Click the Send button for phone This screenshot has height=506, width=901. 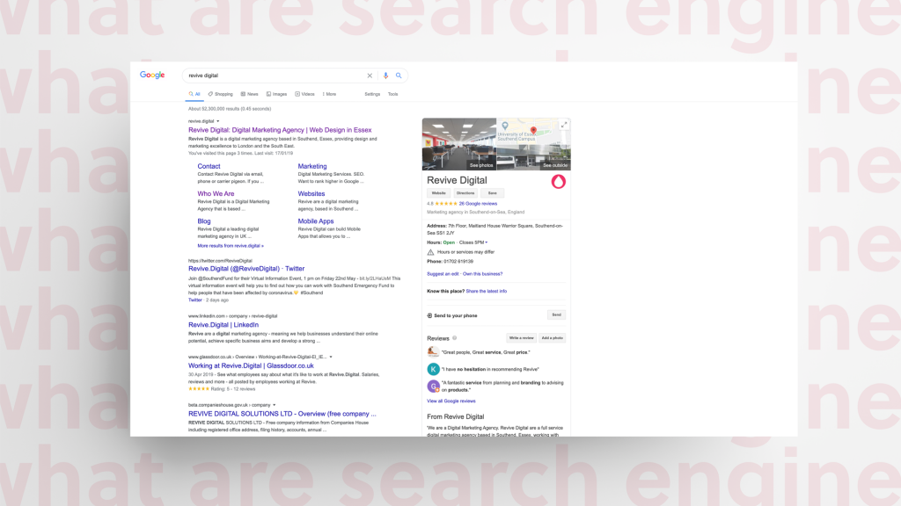coord(556,315)
